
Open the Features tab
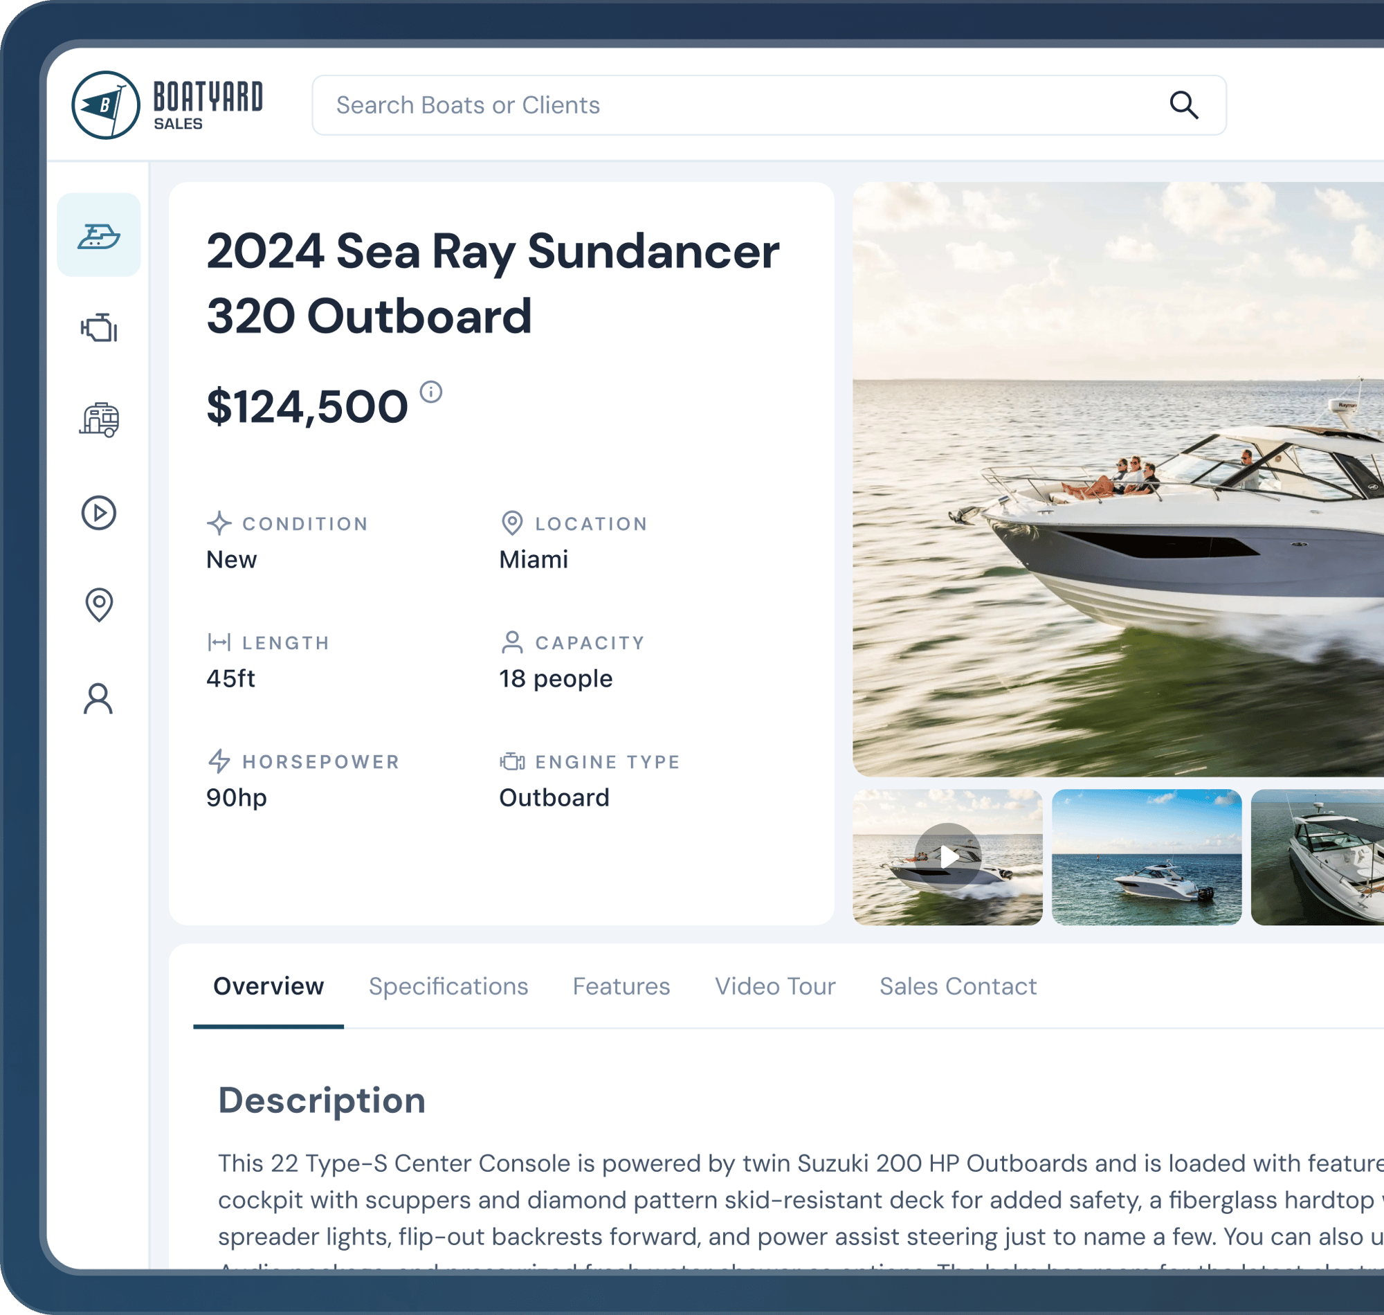621,986
